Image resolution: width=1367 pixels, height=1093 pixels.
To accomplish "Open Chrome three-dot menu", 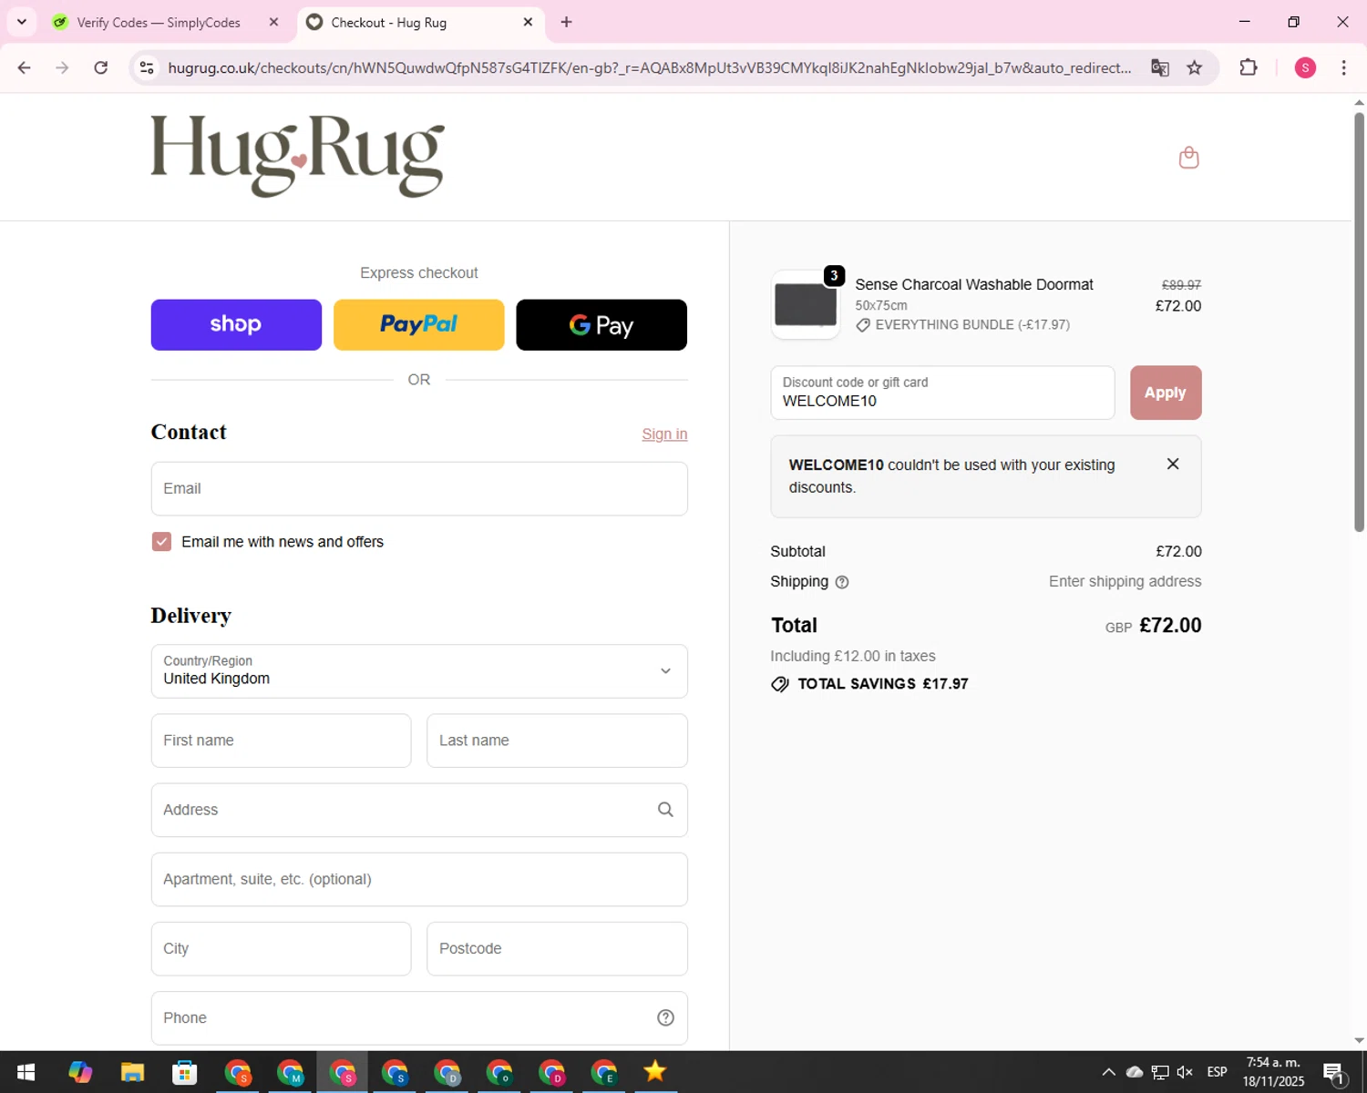I will (1343, 67).
